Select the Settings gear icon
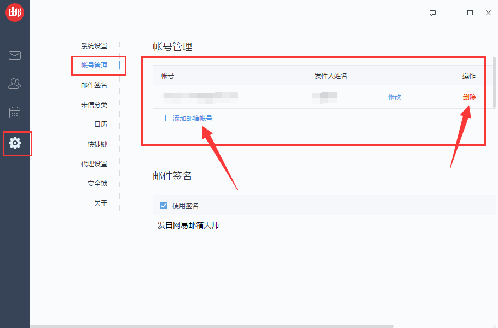 point(14,143)
